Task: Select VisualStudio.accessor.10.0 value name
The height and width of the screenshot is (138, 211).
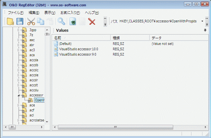Action: [79, 49]
